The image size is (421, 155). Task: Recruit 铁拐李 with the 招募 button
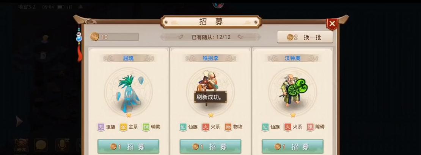click(210, 146)
